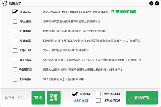The width and height of the screenshot is (161, 107).
Task: Turn on 野怪计时 checkbox
Action: click(15, 50)
